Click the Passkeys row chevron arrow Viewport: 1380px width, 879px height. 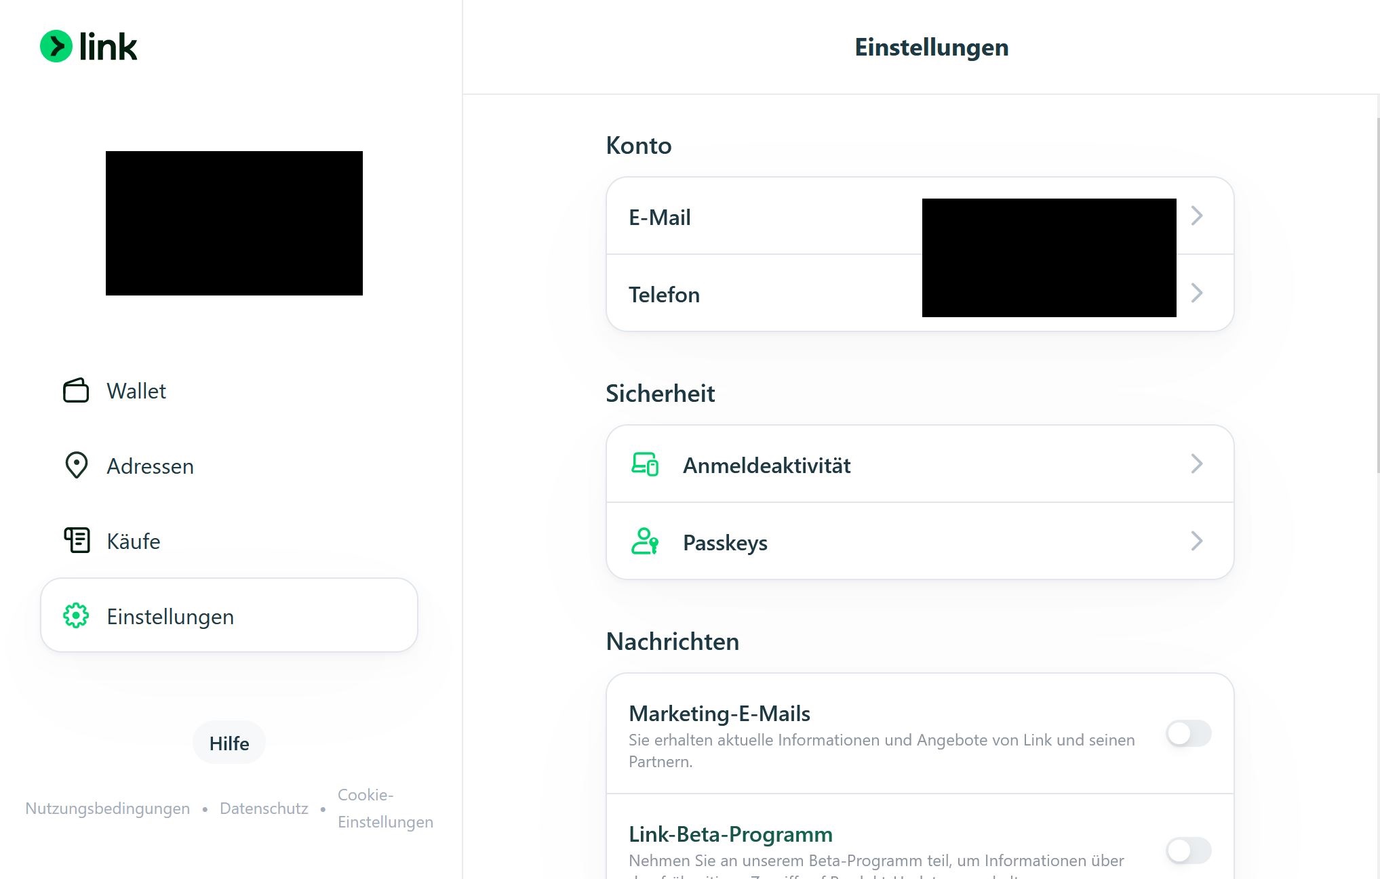point(1197,541)
